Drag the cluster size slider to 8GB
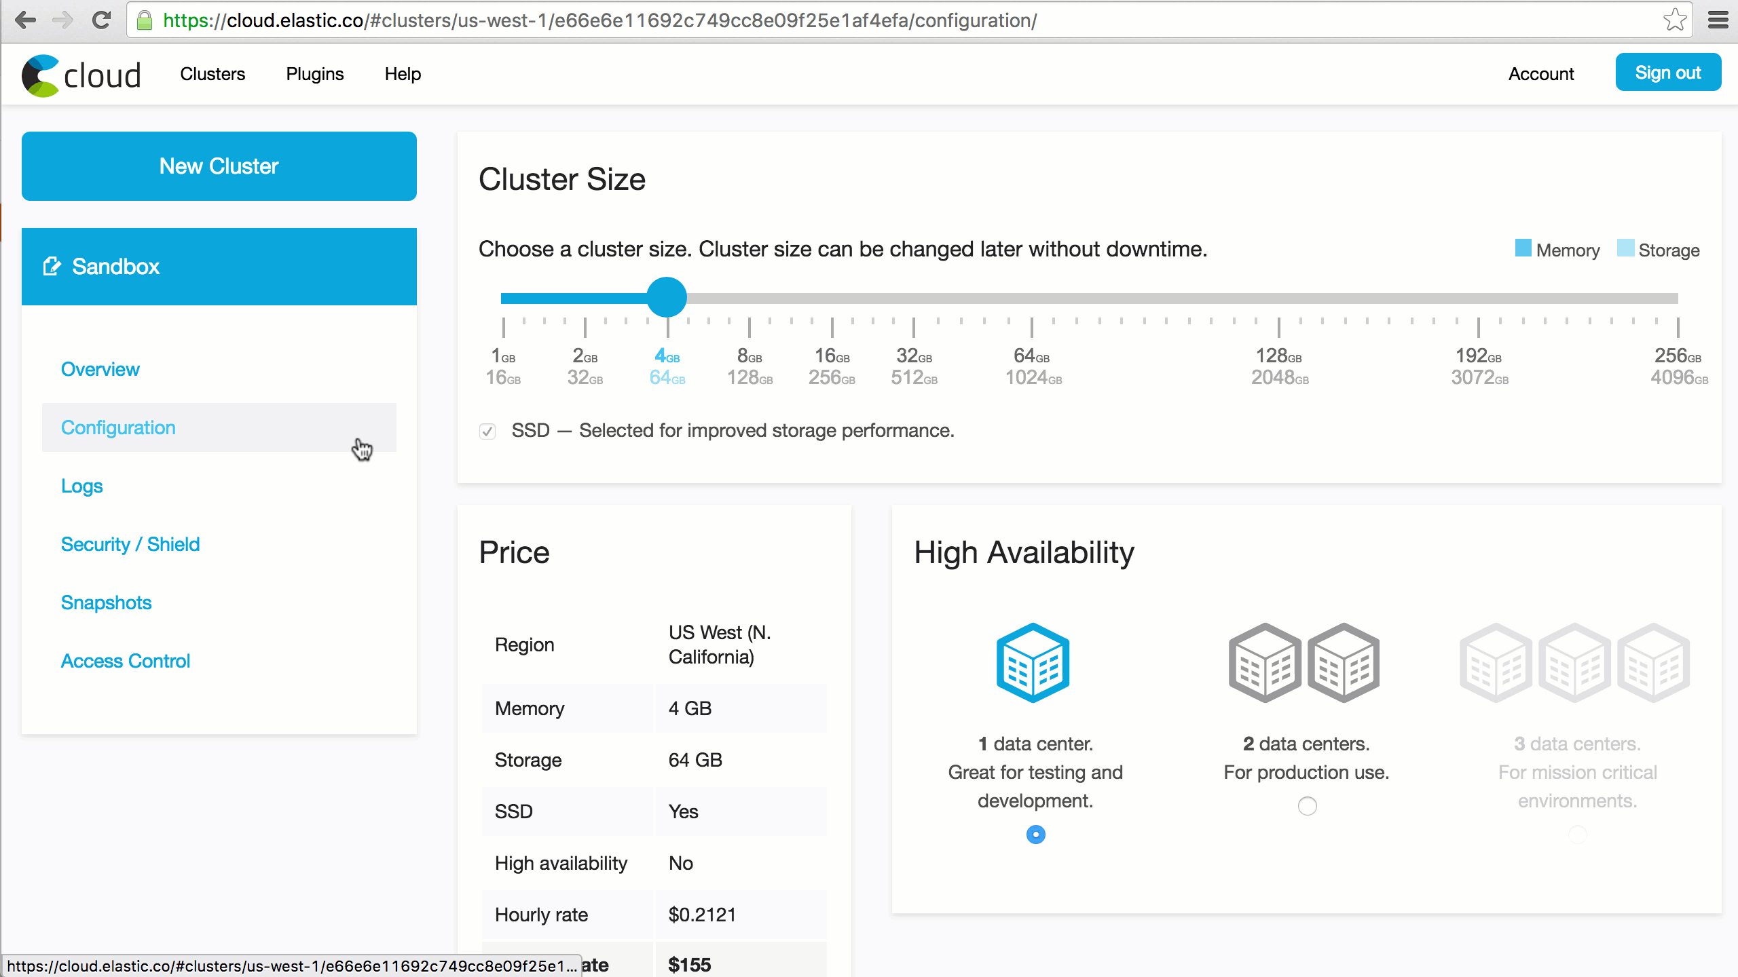The image size is (1738, 977). point(750,299)
